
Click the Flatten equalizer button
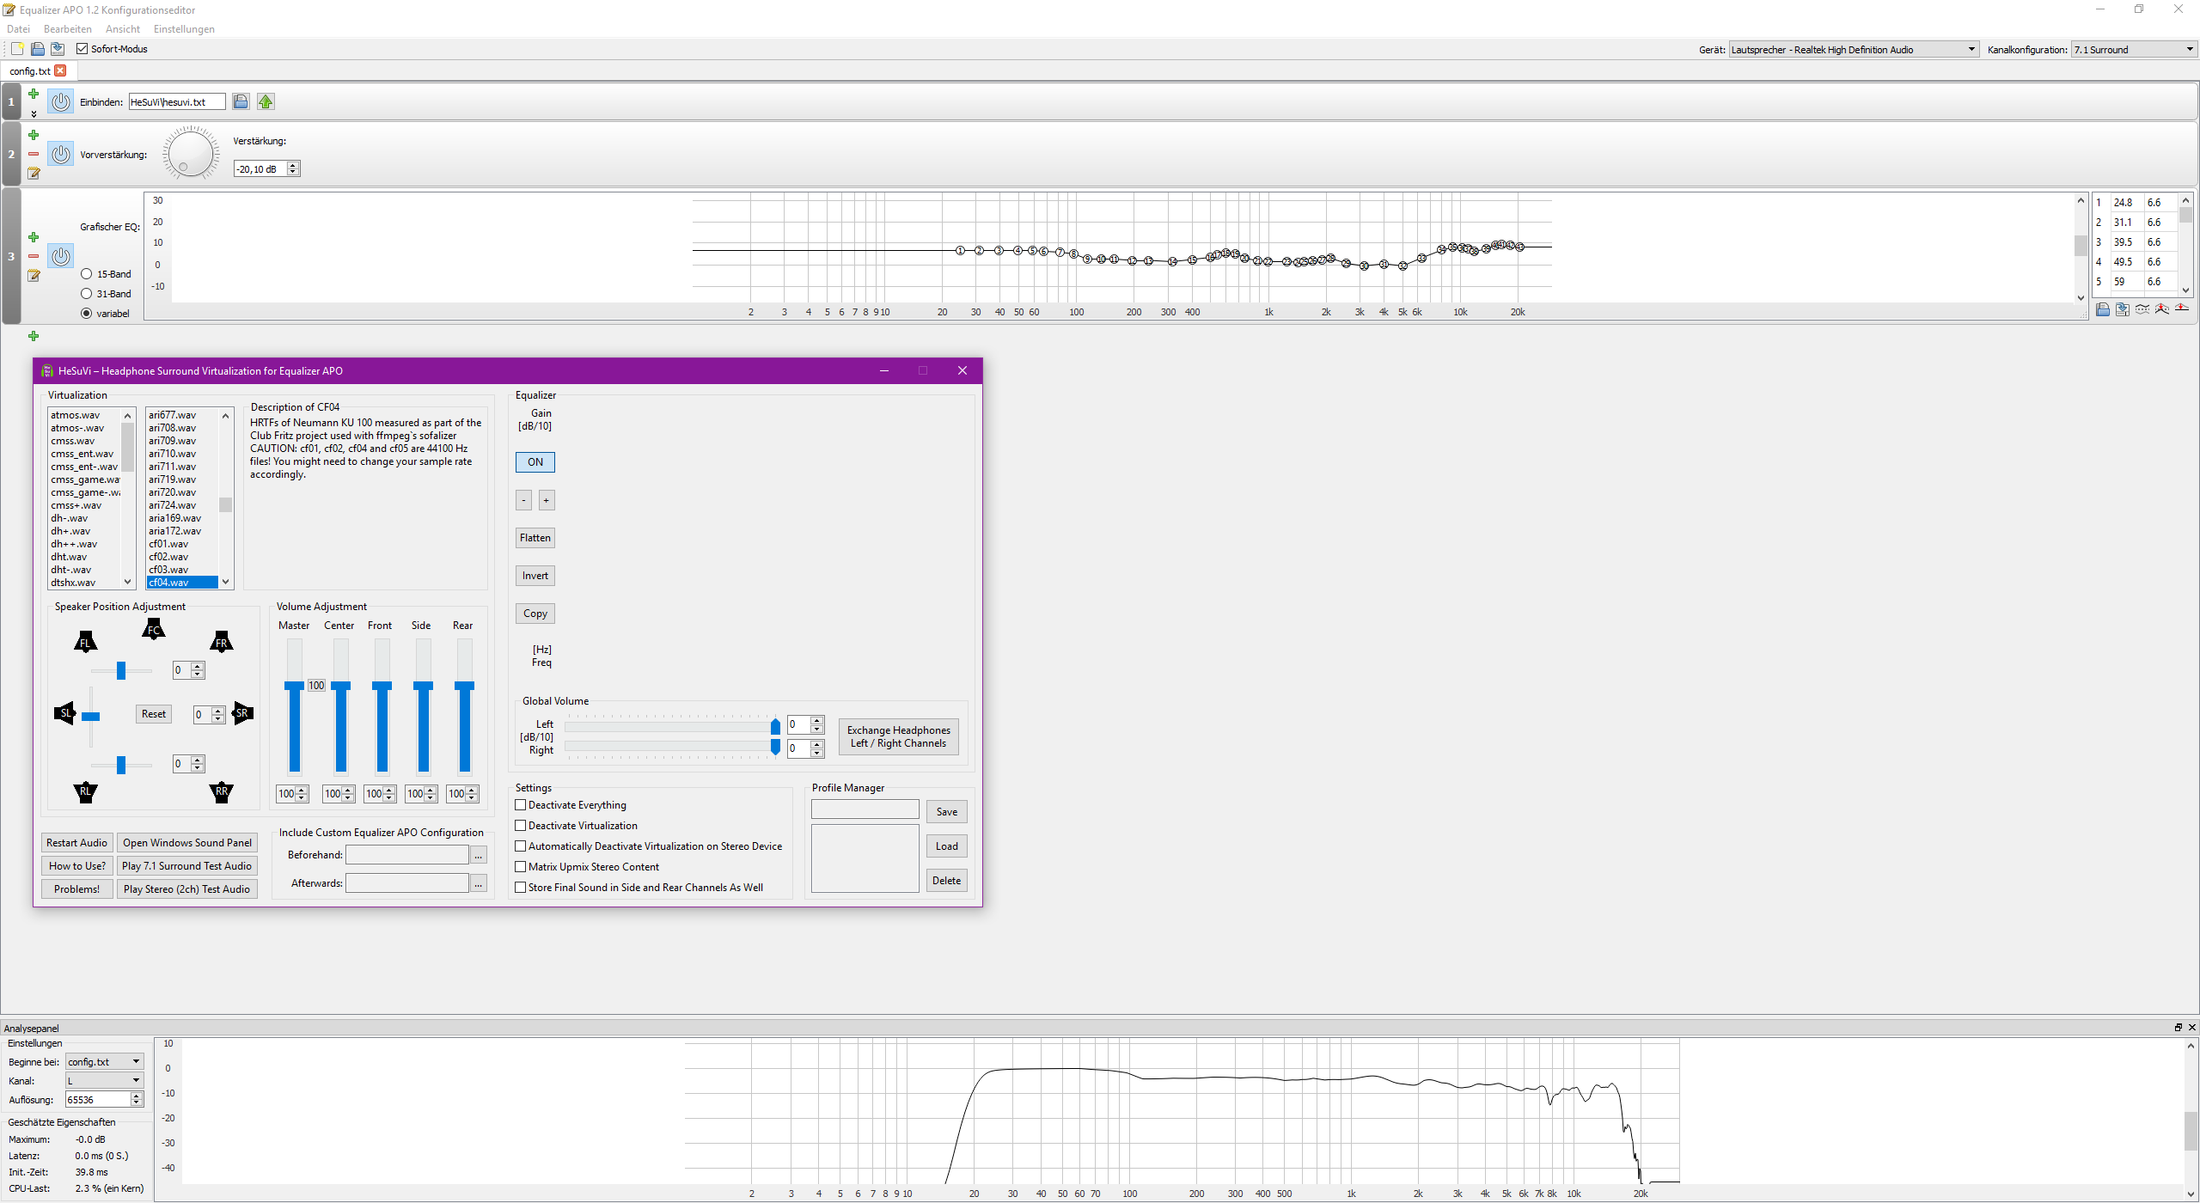[x=535, y=538]
